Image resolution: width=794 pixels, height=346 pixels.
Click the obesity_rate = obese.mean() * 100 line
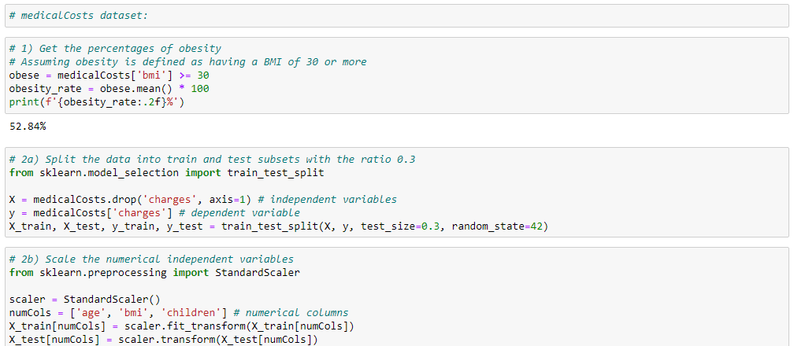click(109, 89)
